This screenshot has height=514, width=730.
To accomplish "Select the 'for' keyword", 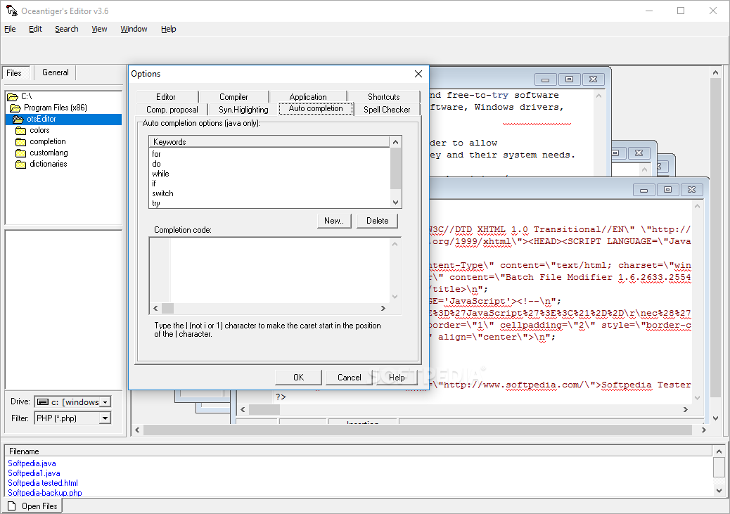I will [x=156, y=154].
